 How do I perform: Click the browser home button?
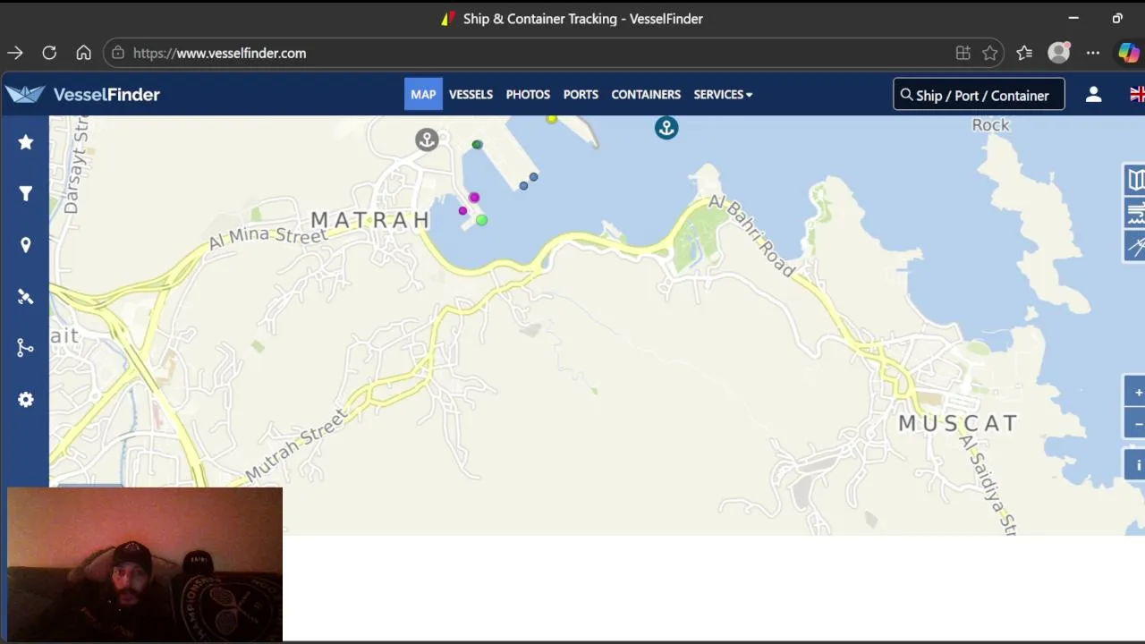pyautogui.click(x=83, y=53)
